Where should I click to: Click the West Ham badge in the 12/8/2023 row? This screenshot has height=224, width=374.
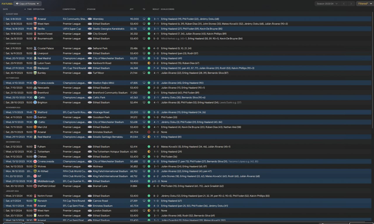coord(35,24)
